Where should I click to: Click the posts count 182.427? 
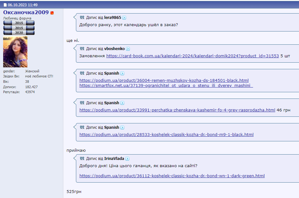click(32, 87)
